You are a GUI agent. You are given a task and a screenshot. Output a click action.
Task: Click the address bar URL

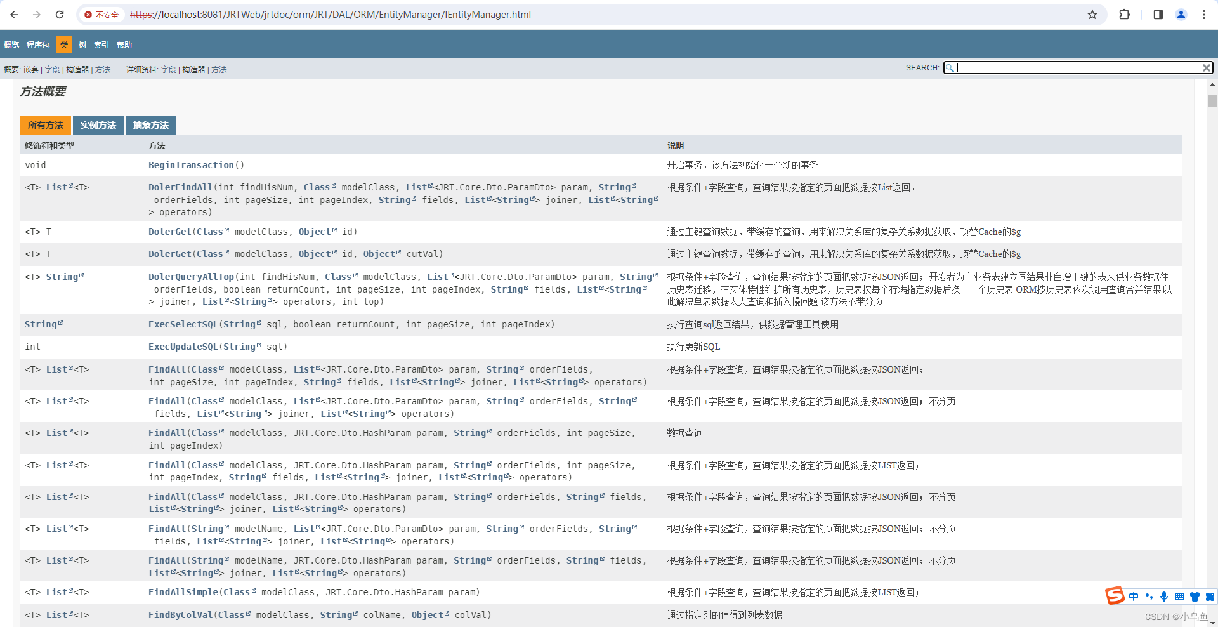click(x=330, y=15)
